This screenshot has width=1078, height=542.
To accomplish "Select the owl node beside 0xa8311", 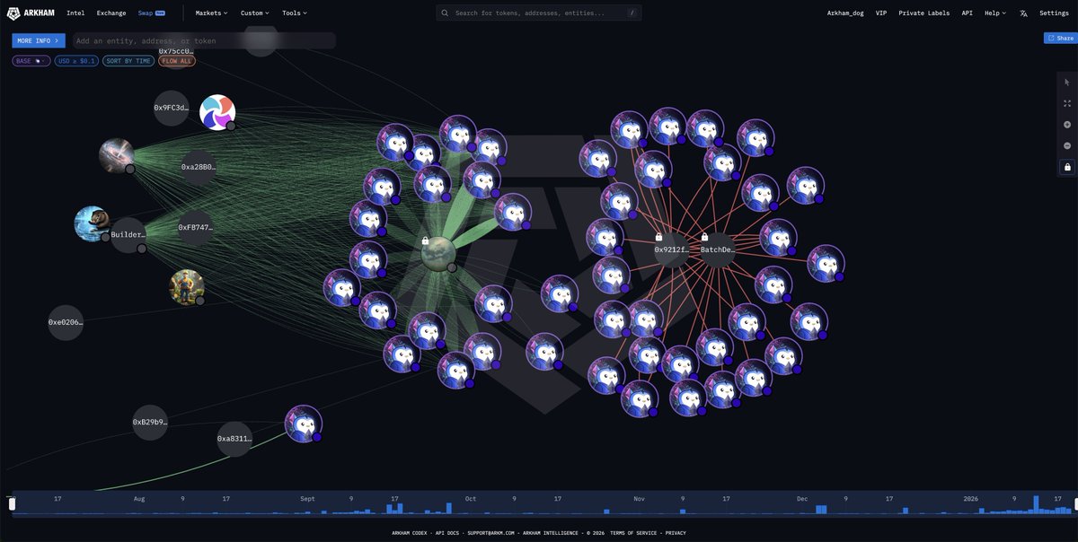I will pyautogui.click(x=304, y=424).
